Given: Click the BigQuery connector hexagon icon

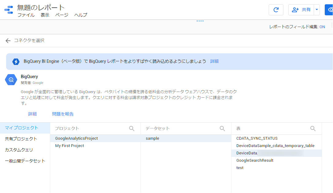Looking at the screenshot, I should 11,80.
